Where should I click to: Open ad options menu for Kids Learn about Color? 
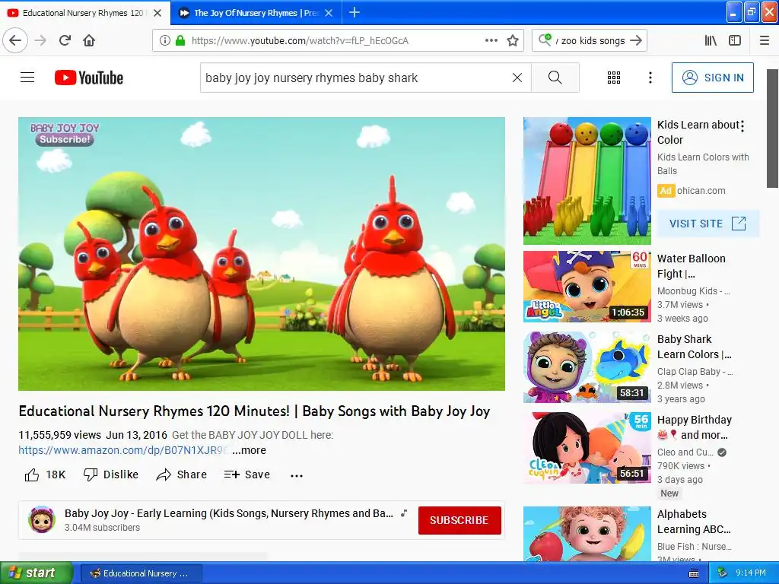(742, 126)
